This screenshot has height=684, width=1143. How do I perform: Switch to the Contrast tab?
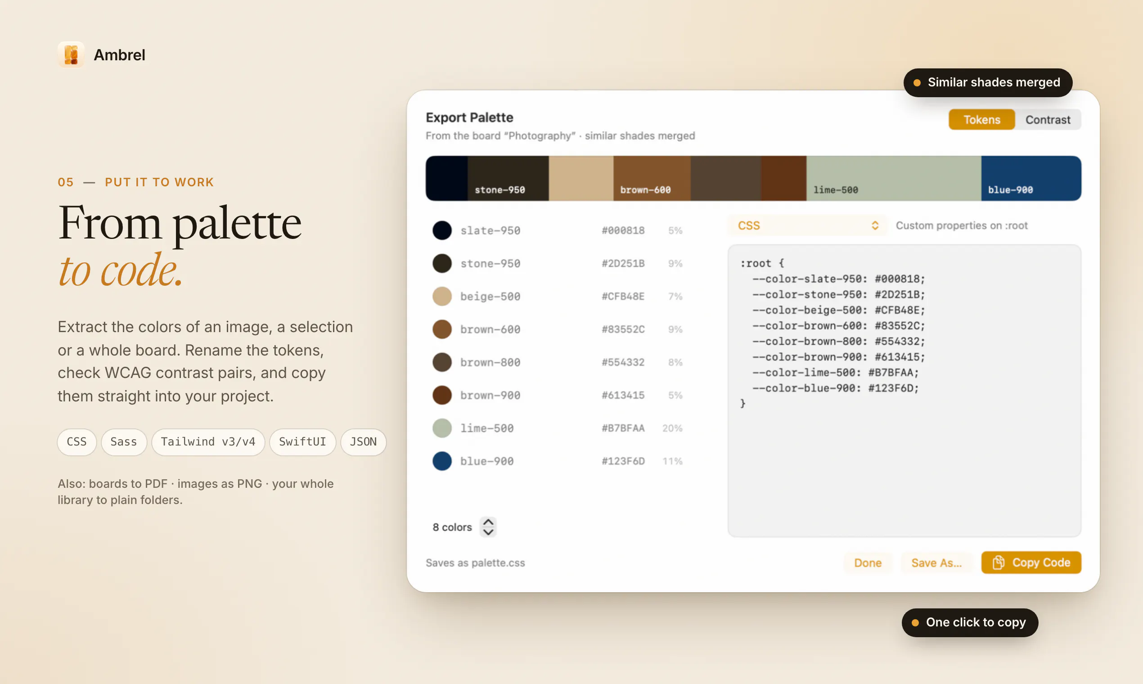click(1048, 120)
